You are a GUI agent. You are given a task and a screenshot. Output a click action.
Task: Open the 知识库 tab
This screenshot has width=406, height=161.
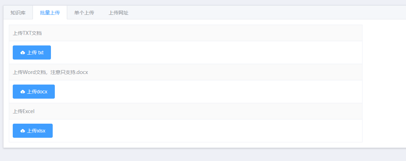pos(18,13)
